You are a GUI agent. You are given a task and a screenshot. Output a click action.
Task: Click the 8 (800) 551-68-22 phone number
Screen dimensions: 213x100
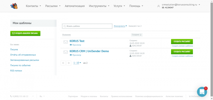pos(20,96)
